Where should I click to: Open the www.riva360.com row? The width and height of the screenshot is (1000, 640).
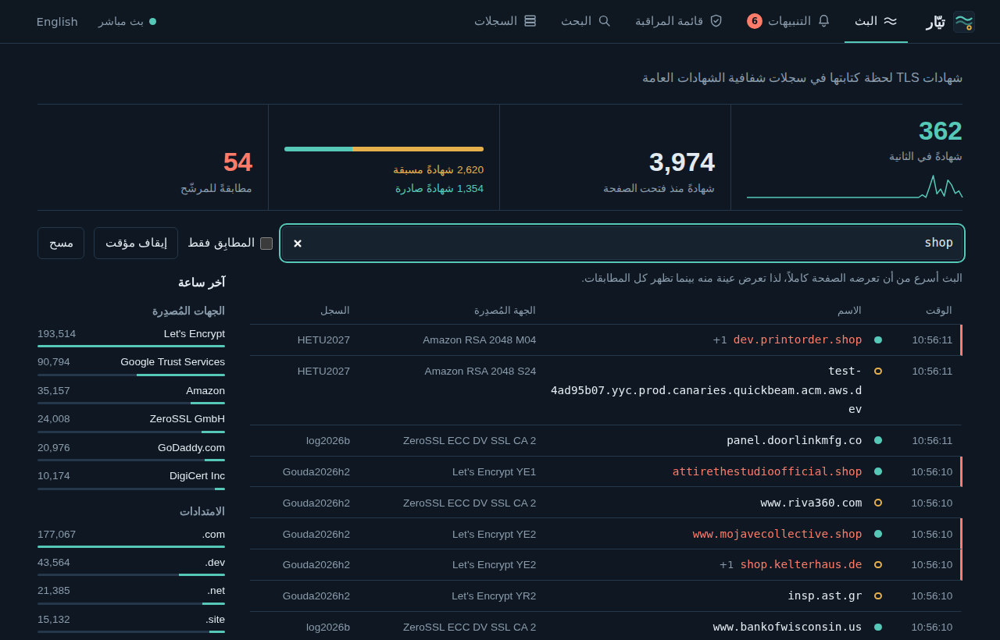point(605,503)
